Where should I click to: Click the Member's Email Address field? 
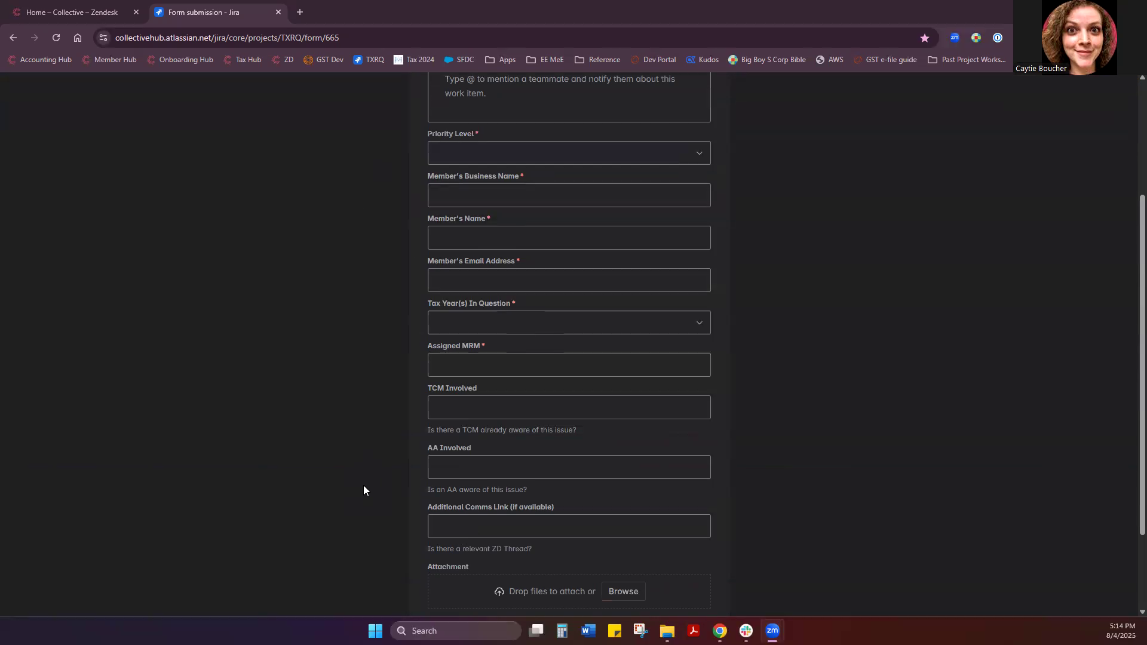click(x=569, y=280)
